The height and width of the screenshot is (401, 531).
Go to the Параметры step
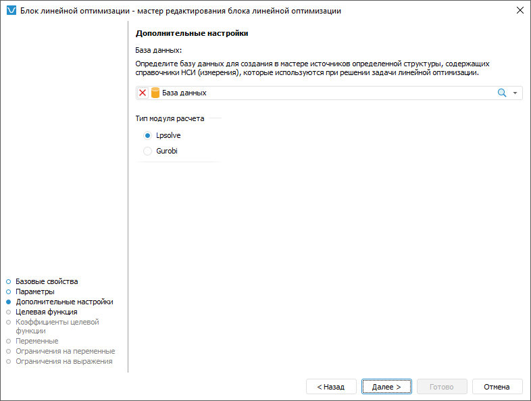click(x=35, y=291)
